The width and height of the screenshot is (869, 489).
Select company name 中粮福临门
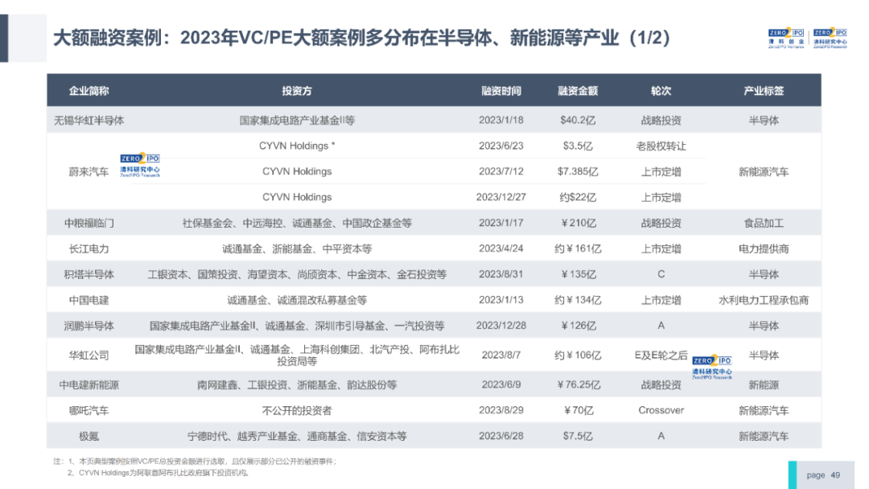coord(89,223)
